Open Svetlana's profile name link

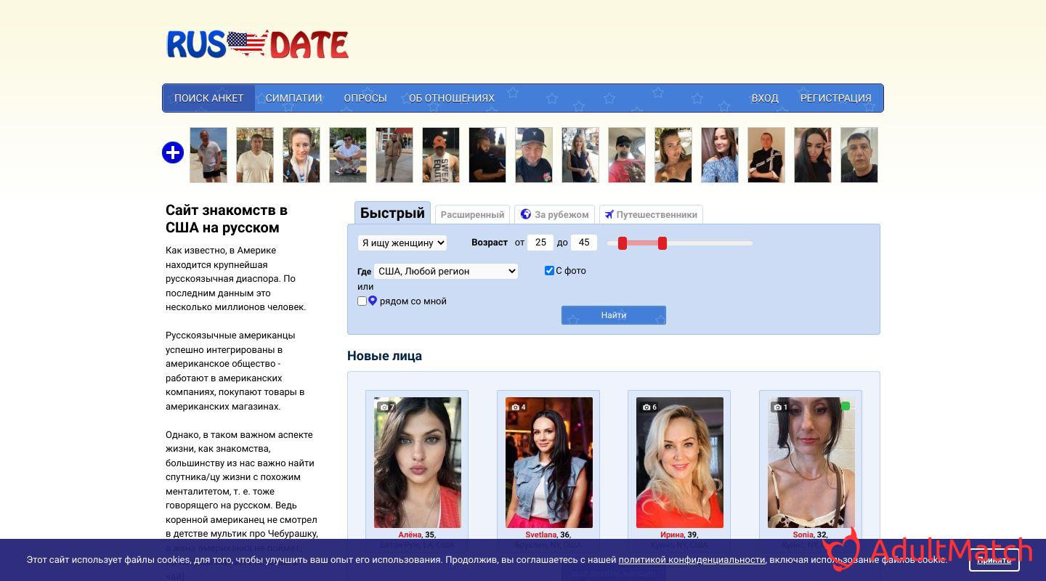tap(541, 535)
